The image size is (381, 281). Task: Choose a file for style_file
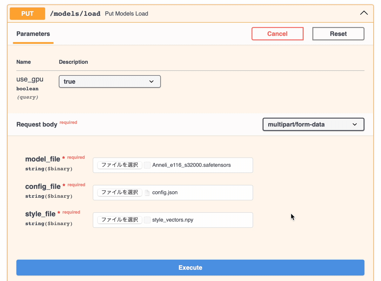(x=120, y=220)
